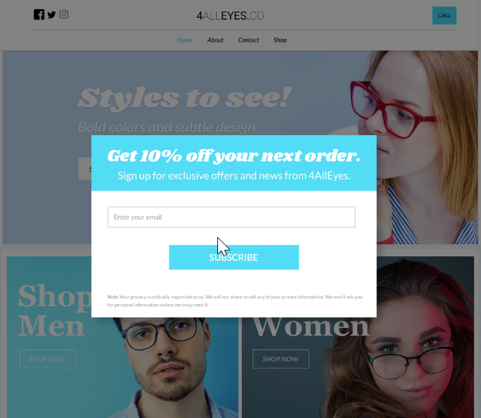
Task: Click Shop Now under Women
Action: tap(281, 359)
